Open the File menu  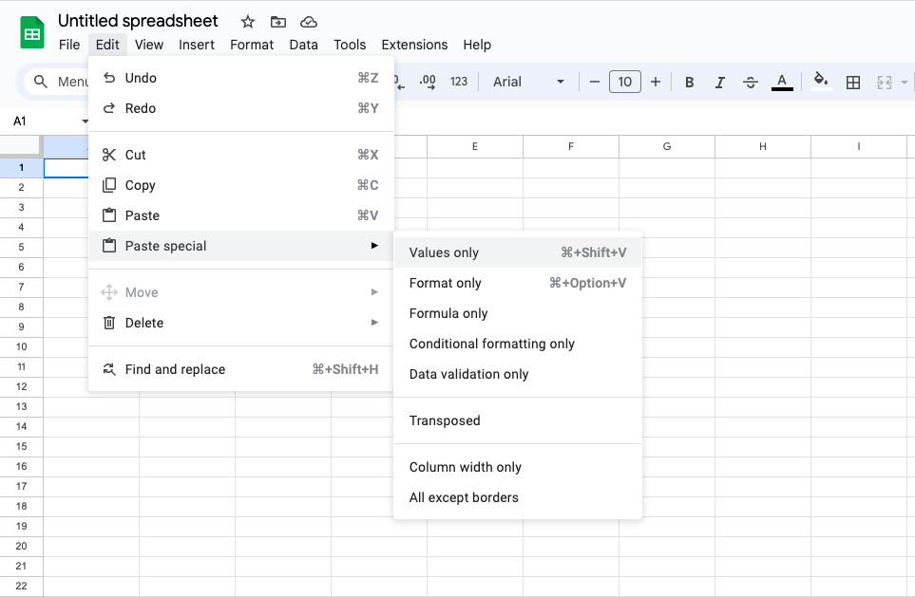pyautogui.click(x=69, y=45)
